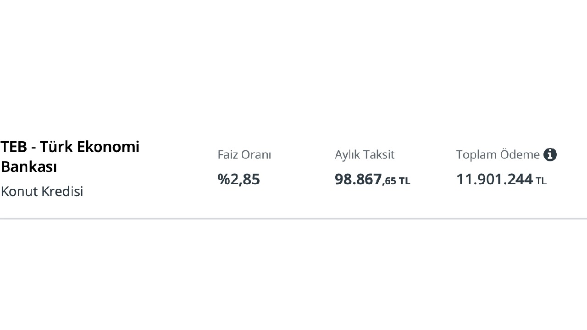Click the word Taksit in column header
This screenshot has height=330, width=587.
pyautogui.click(x=379, y=155)
